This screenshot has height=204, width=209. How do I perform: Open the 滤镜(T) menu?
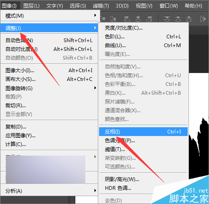(x=101, y=6)
